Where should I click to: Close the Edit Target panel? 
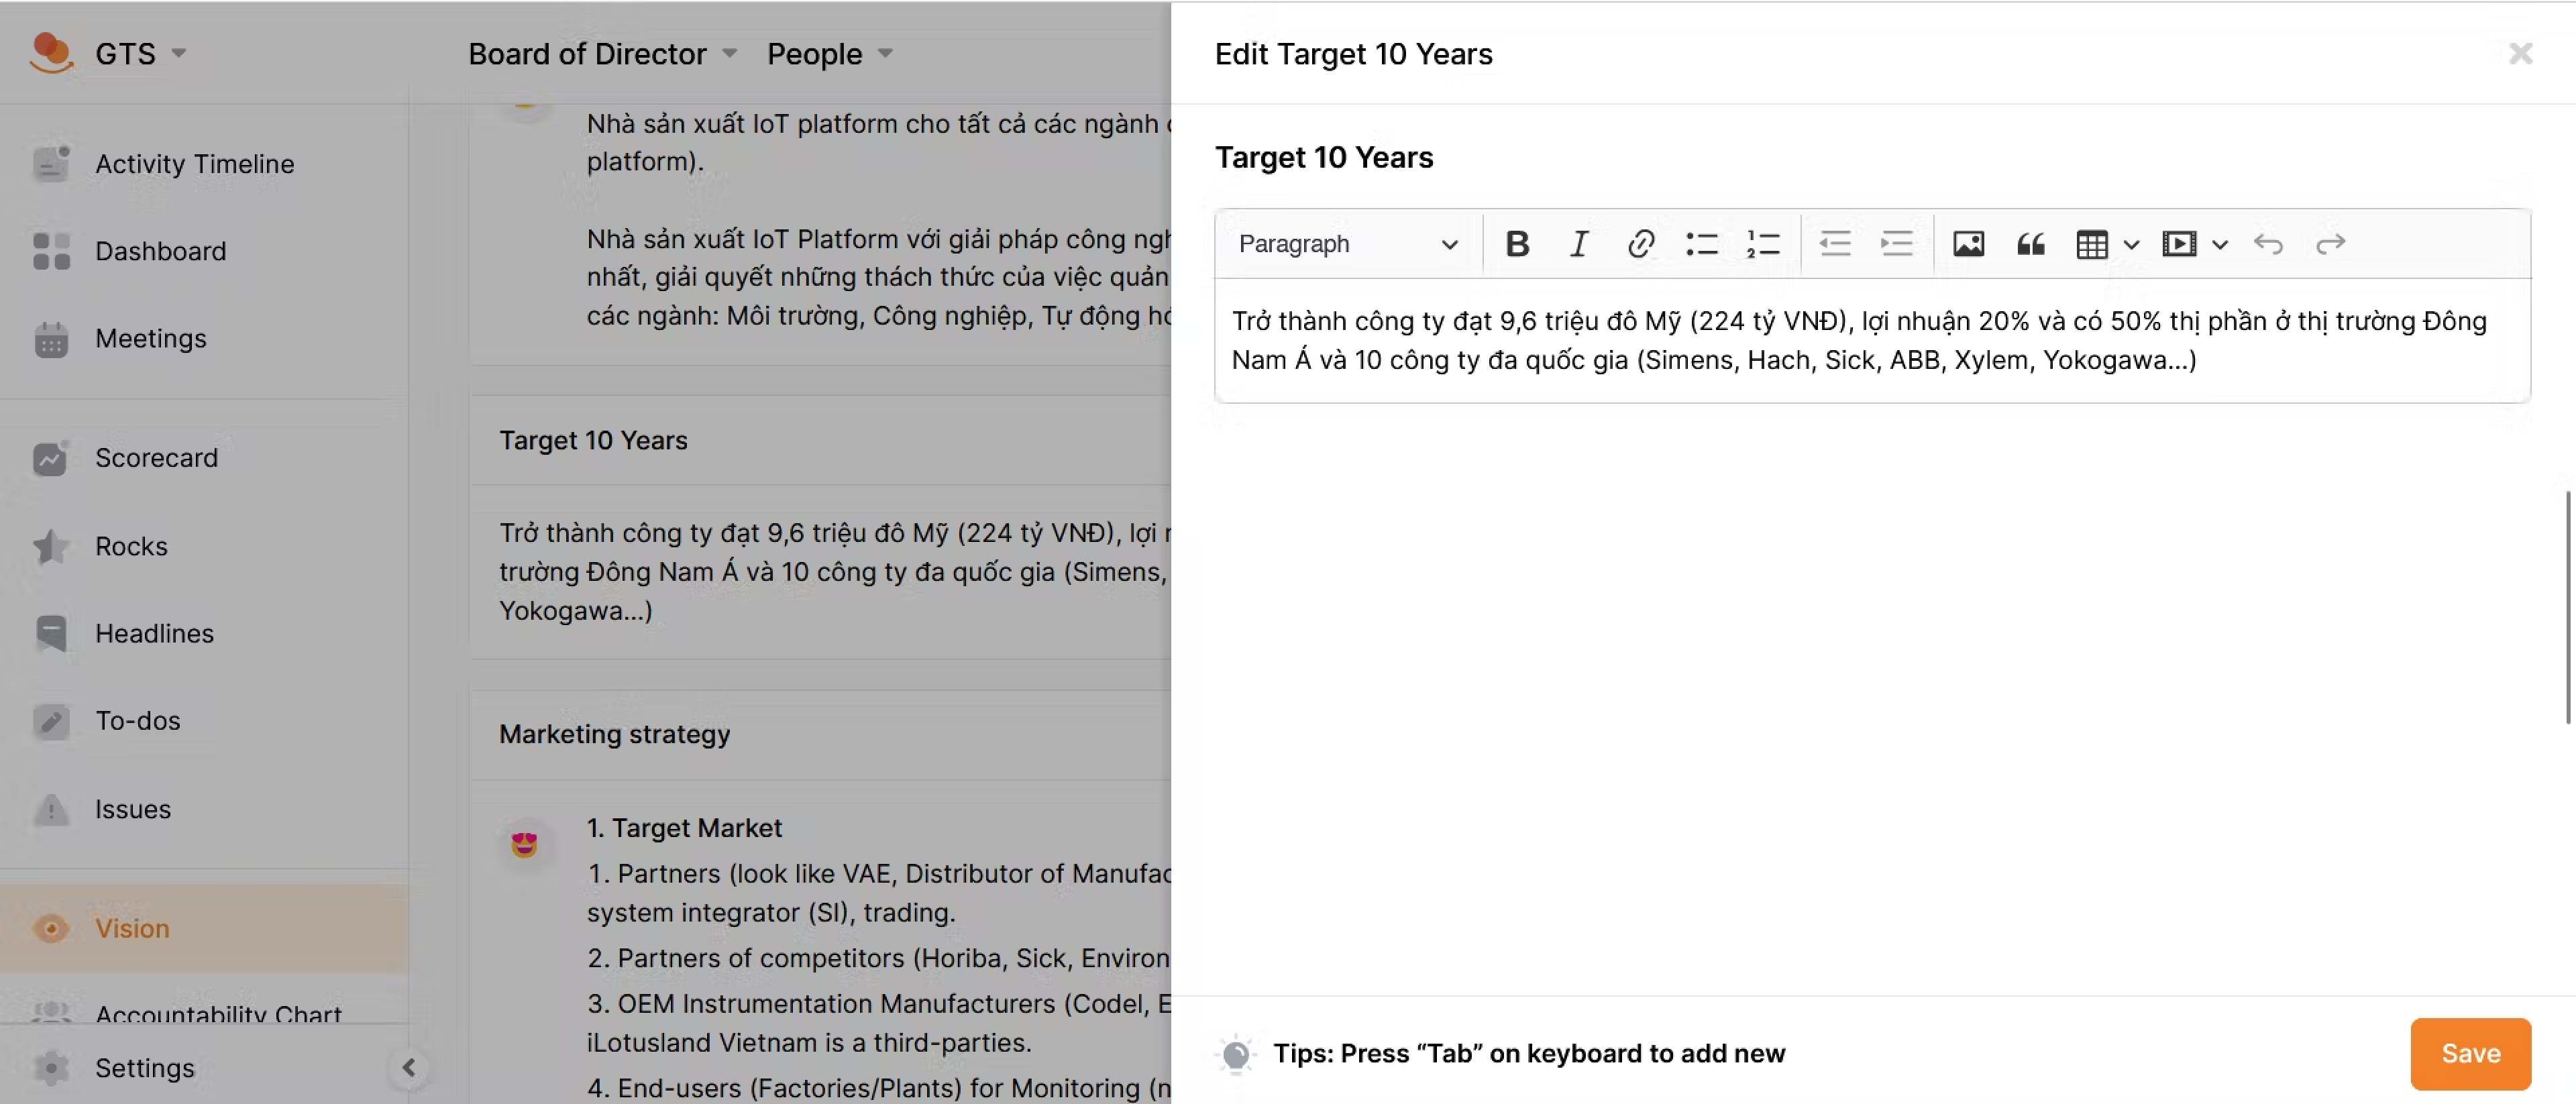[2520, 53]
